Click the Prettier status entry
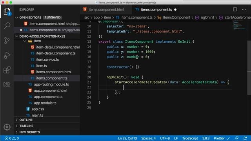 [222, 138]
